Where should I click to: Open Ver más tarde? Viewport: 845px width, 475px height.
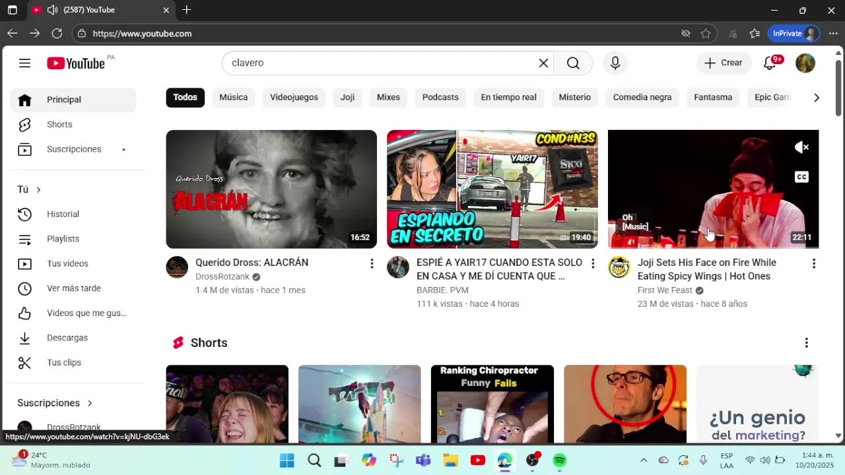tap(73, 288)
